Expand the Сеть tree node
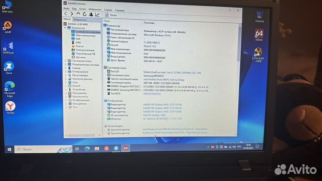This screenshot has height=181, width=322. tap(66, 82)
